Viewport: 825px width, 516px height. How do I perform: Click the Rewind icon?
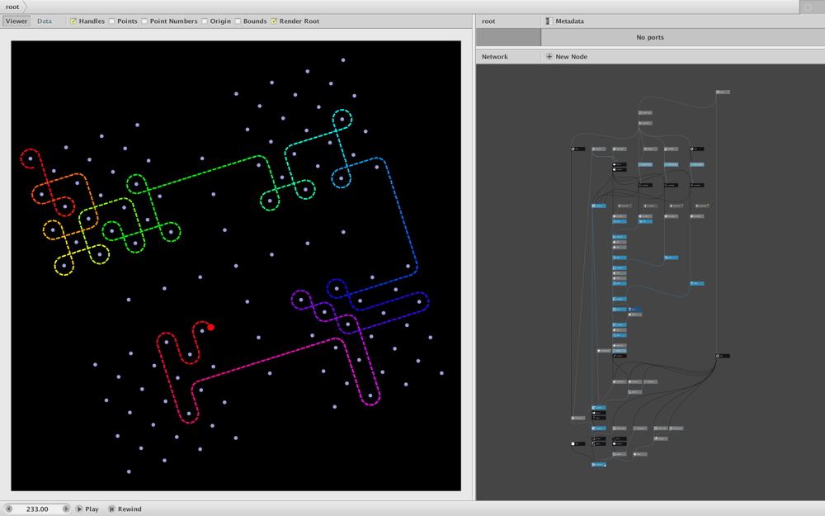111,509
